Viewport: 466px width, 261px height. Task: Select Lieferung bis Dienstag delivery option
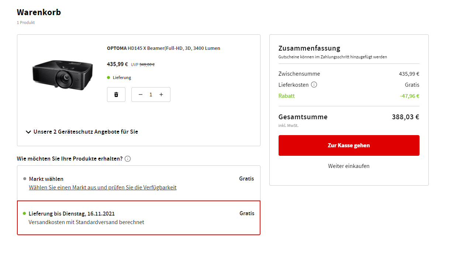pos(139,218)
